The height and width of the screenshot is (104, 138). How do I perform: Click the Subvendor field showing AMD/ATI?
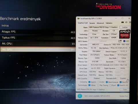coord(95,44)
